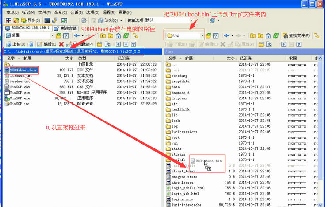
Task: Go to parent directory in local panel
Action: point(103,36)
